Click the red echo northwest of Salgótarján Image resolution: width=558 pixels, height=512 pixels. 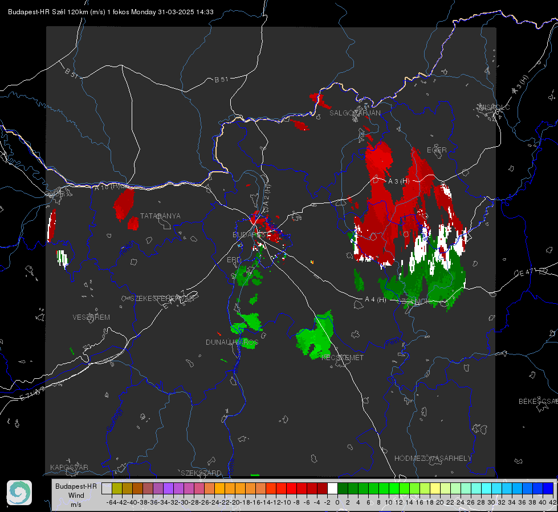pos(320,101)
